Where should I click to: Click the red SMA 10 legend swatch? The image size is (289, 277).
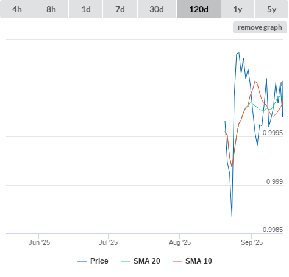(x=177, y=261)
